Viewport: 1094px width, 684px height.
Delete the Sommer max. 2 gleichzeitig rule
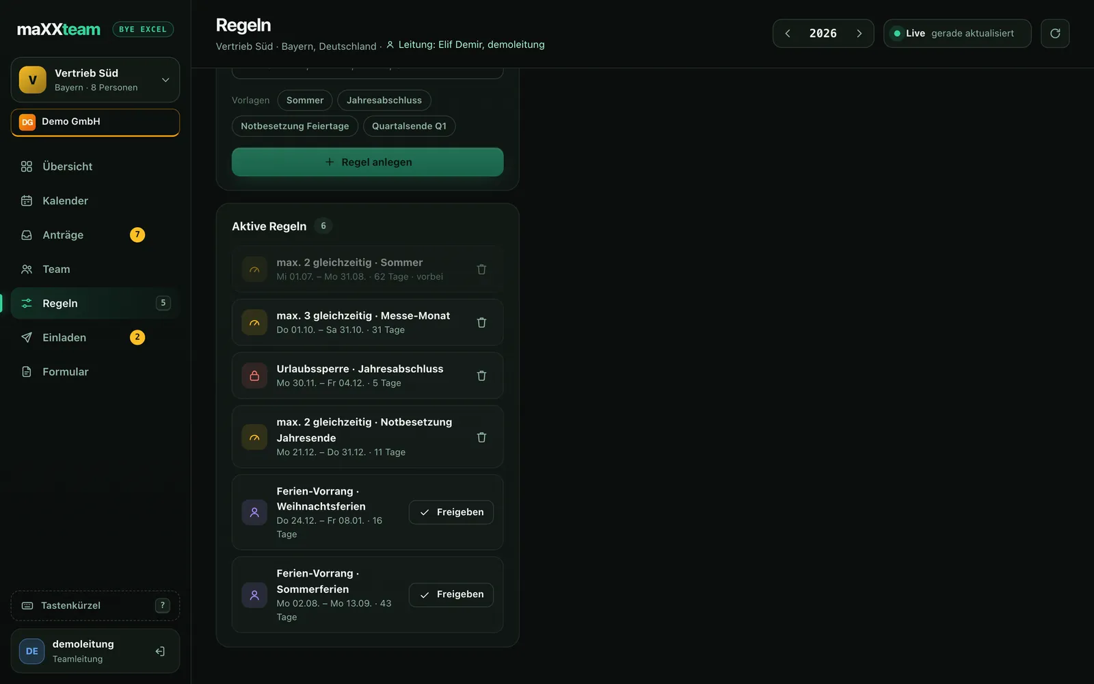481,269
